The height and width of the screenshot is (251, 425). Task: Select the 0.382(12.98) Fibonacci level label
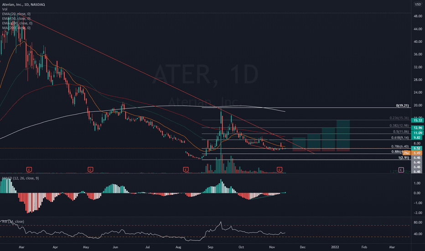pos(399,125)
